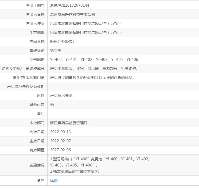The height and width of the screenshot is (188, 199).
Task: Click management category value 第二类
Action: tap(56, 51)
